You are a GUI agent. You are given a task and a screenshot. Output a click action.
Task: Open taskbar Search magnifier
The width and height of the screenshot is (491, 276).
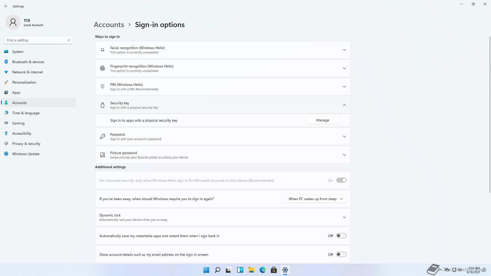pos(218,270)
